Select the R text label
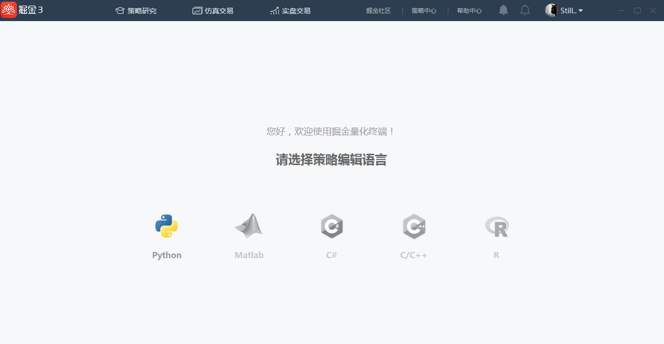Screen dimensions: 664x344 pos(496,255)
